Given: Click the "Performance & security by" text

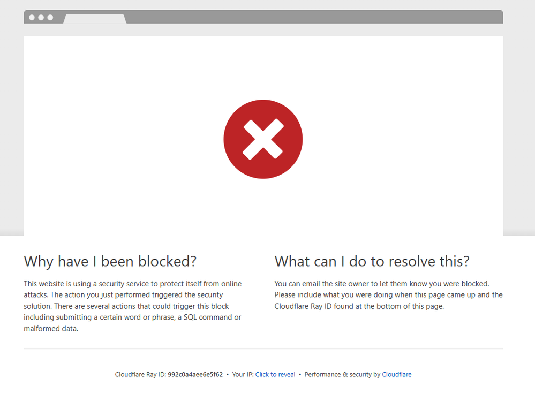Looking at the screenshot, I should pyautogui.click(x=342, y=375).
